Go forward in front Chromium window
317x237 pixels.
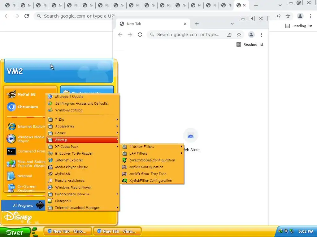click(x=130, y=35)
